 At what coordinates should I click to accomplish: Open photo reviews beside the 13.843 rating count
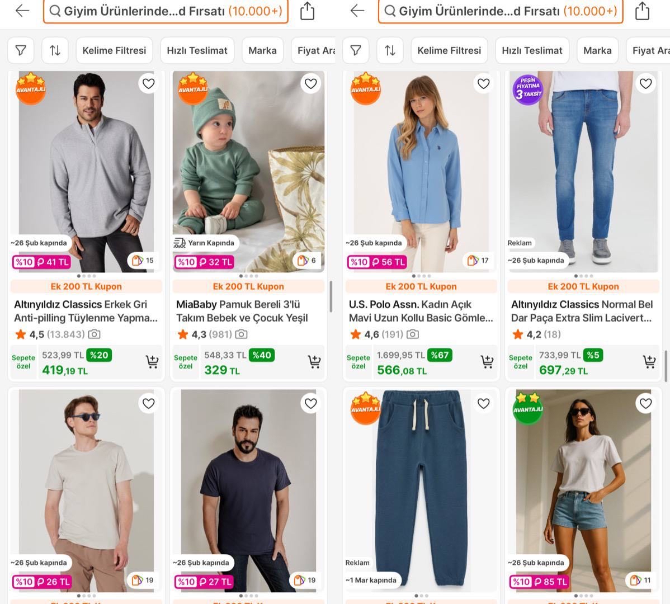pos(95,334)
